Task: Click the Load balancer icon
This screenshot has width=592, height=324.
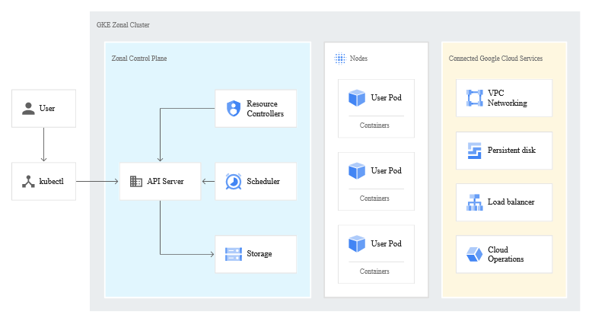Action: pyautogui.click(x=475, y=202)
